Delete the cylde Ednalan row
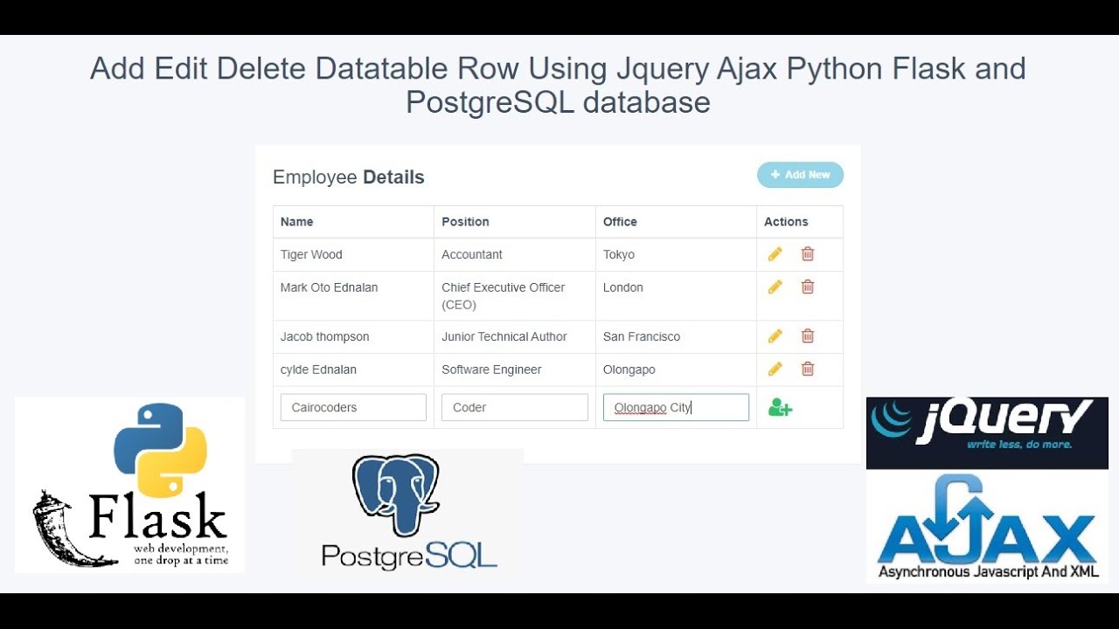 click(x=808, y=370)
